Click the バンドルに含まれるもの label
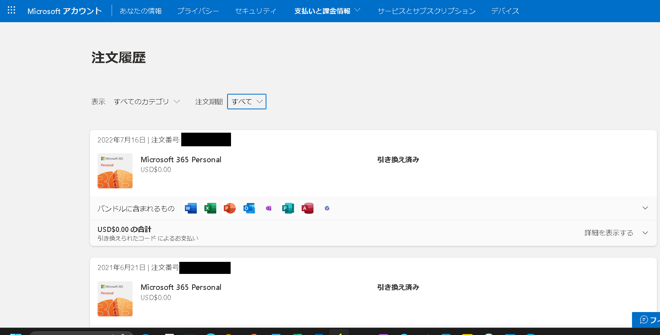660x335 pixels. pos(136,209)
